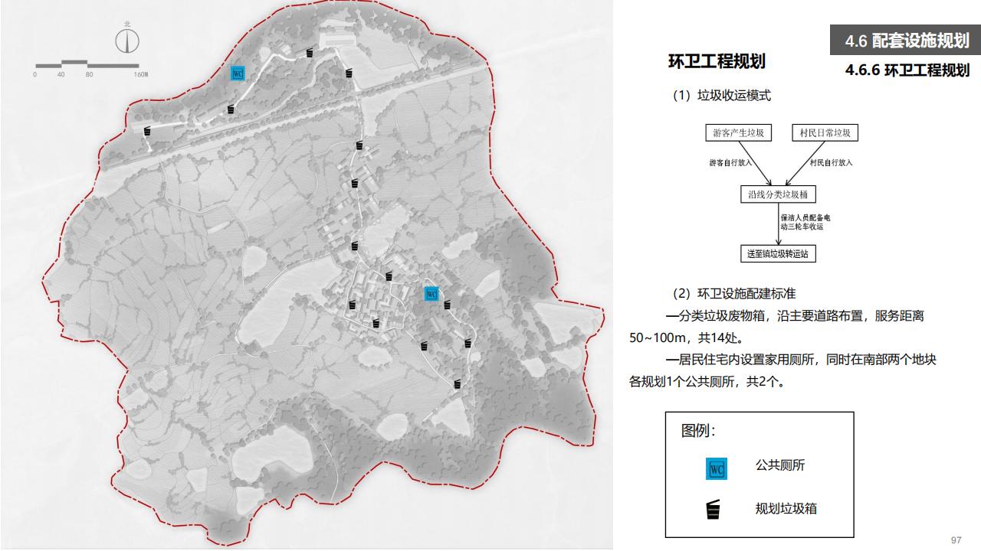Click the southernmost trash bin marker on the map
This screenshot has height=551, width=981.
coord(458,383)
